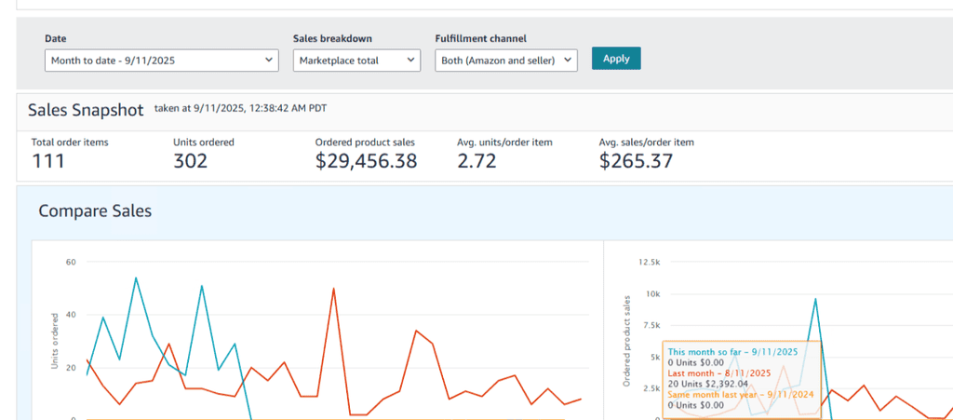Screen dimensions: 953x420
Task: Click the blue peak in Ordered product sales chart
Action: click(815, 299)
